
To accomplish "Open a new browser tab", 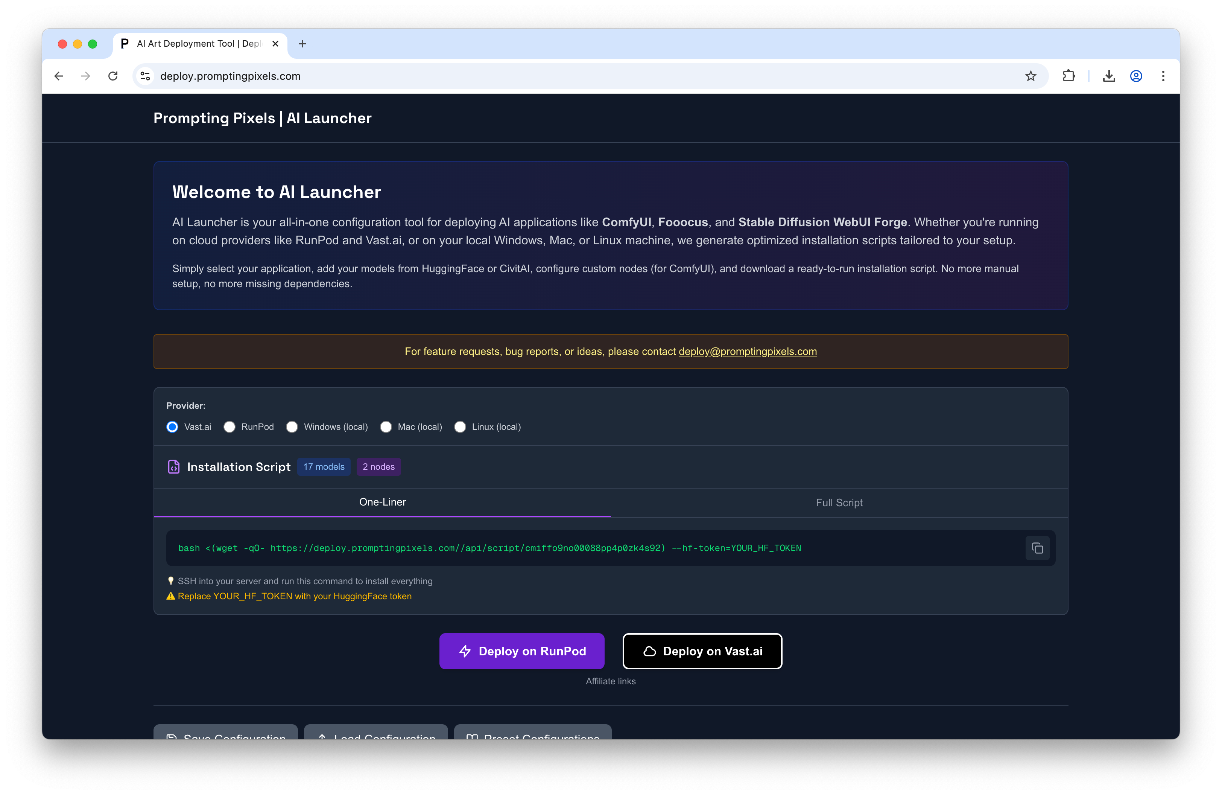I will 302,44.
